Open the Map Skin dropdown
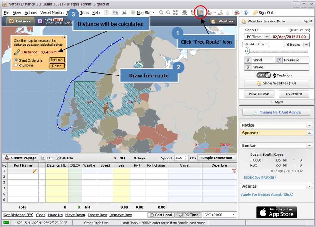This screenshot has width=316, height=227. coord(145,13)
